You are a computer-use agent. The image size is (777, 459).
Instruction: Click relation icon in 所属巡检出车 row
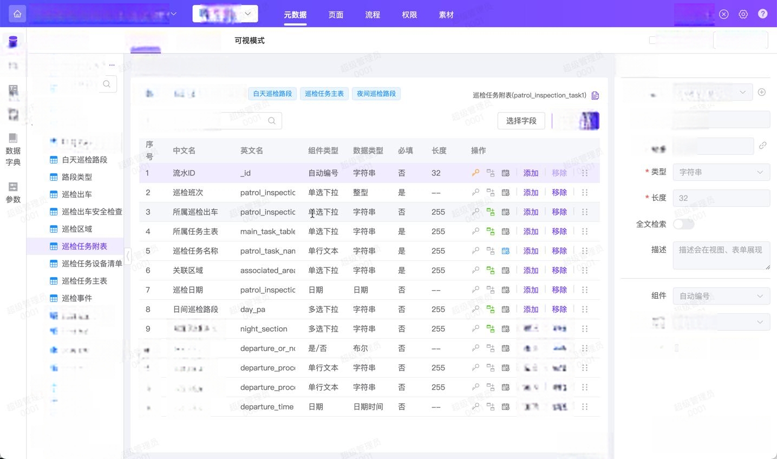(491, 212)
